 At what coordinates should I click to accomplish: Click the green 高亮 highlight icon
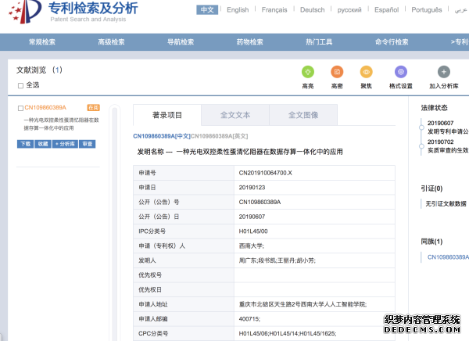click(308, 72)
